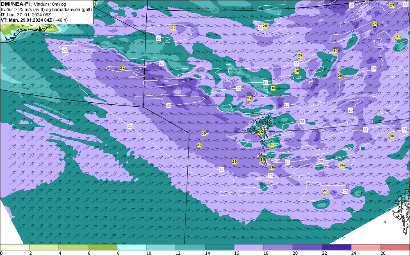Click the 'VT: Mán. 29.01.2024 04Z (+46 h)' line
Screen dimensions: 410x256
coord(34,20)
